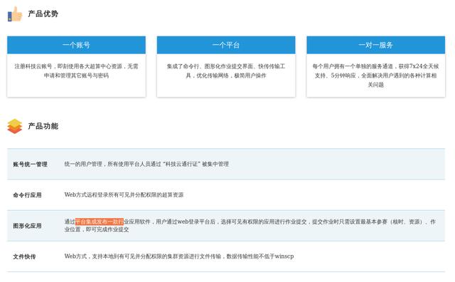Click the stacked layers 产品功能 icon
The image size is (455, 282).
14,126
